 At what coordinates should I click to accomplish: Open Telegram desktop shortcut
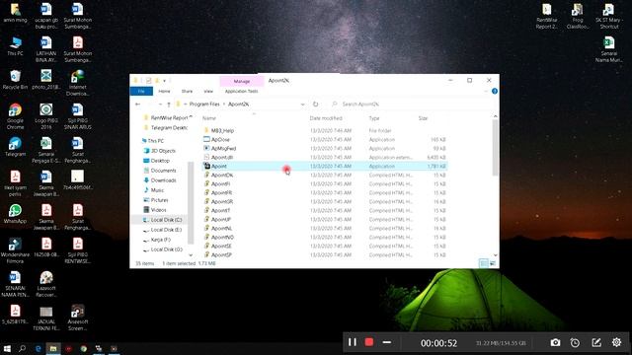coord(15,147)
